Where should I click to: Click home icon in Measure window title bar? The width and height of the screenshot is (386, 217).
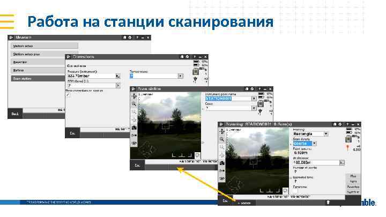(x=124, y=38)
